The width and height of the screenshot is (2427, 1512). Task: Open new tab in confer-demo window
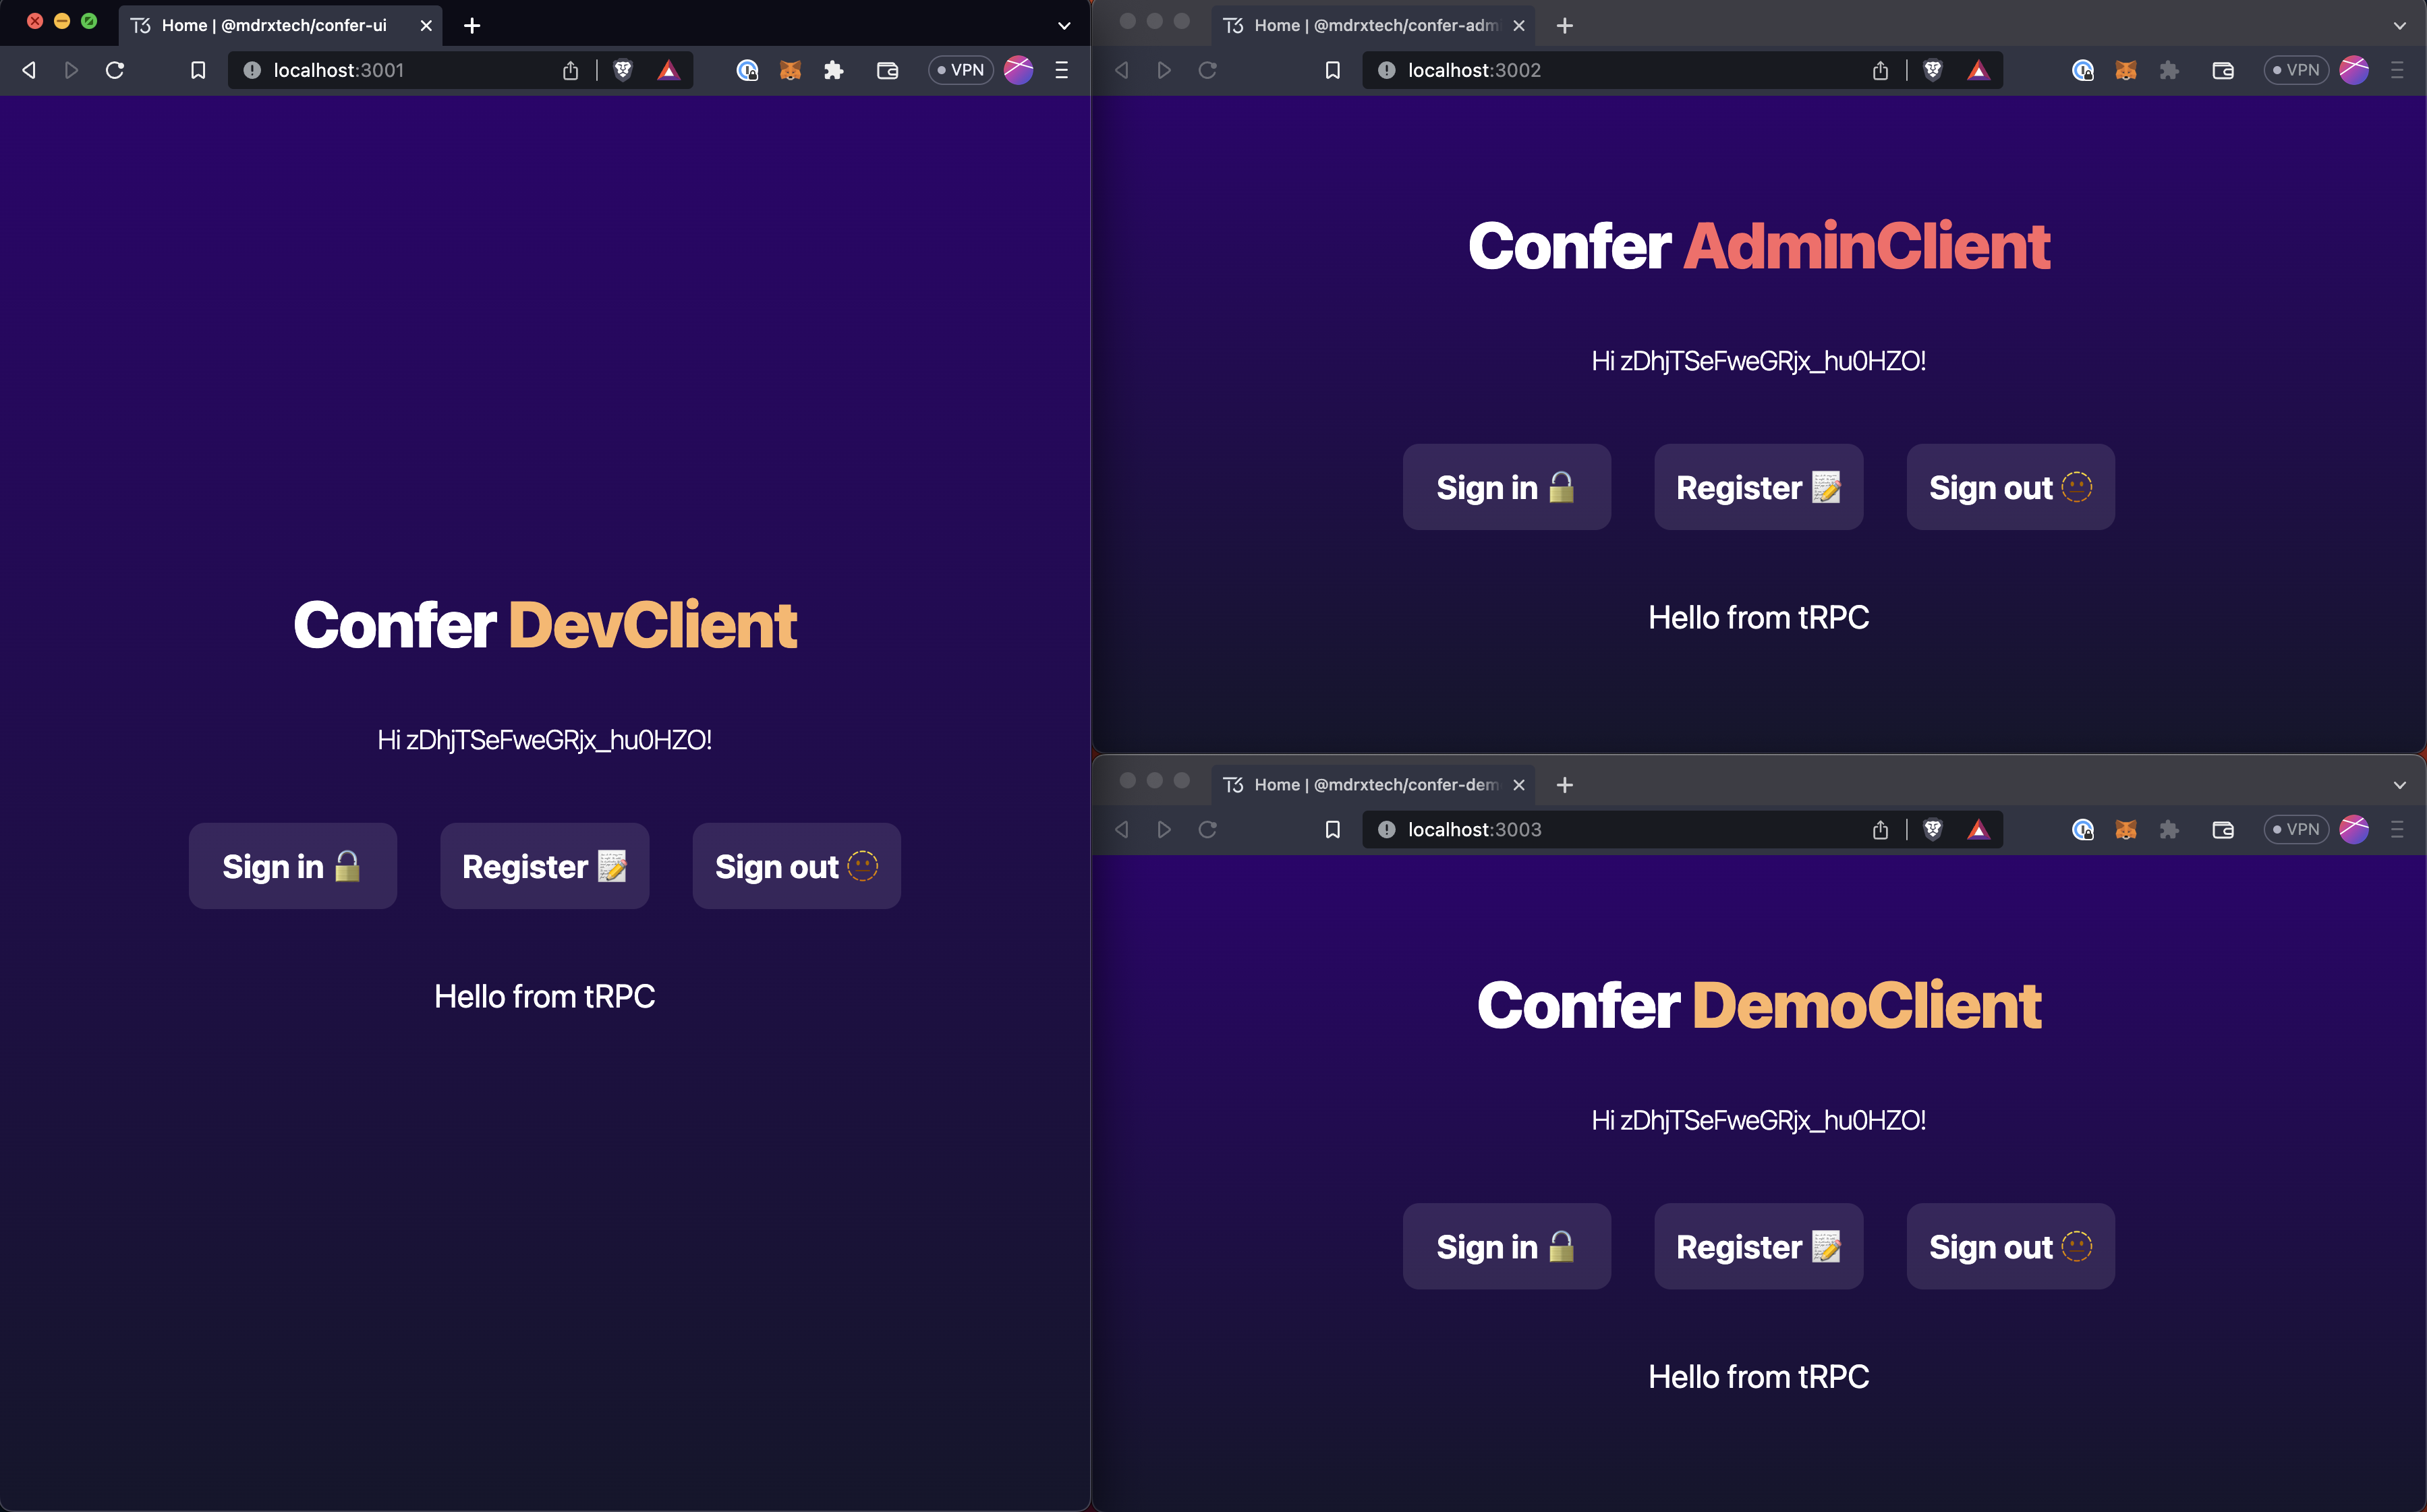1565,785
